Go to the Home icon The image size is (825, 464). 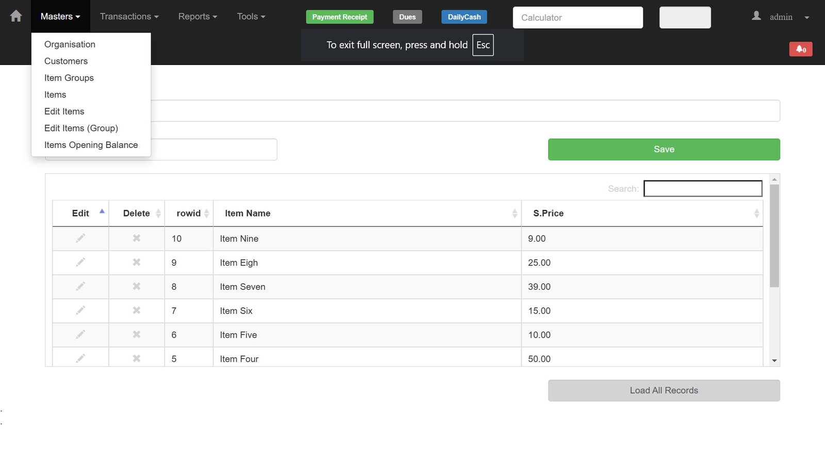(x=16, y=16)
